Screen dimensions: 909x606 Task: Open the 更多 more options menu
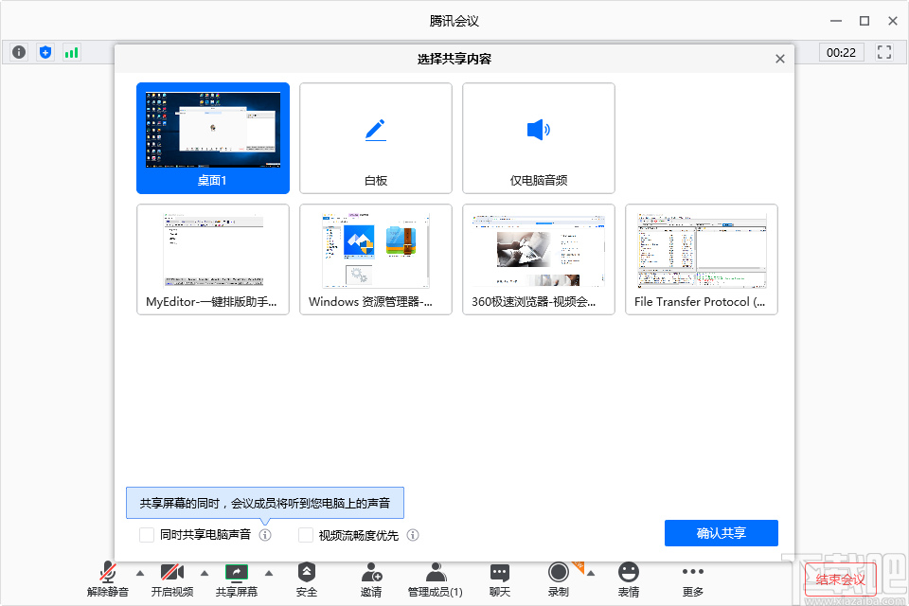click(x=693, y=579)
